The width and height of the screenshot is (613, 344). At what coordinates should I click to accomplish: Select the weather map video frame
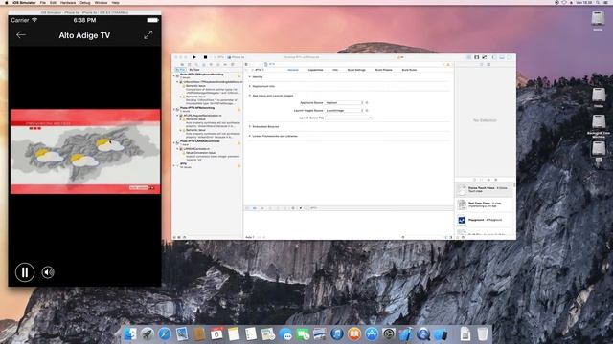pyautogui.click(x=85, y=152)
